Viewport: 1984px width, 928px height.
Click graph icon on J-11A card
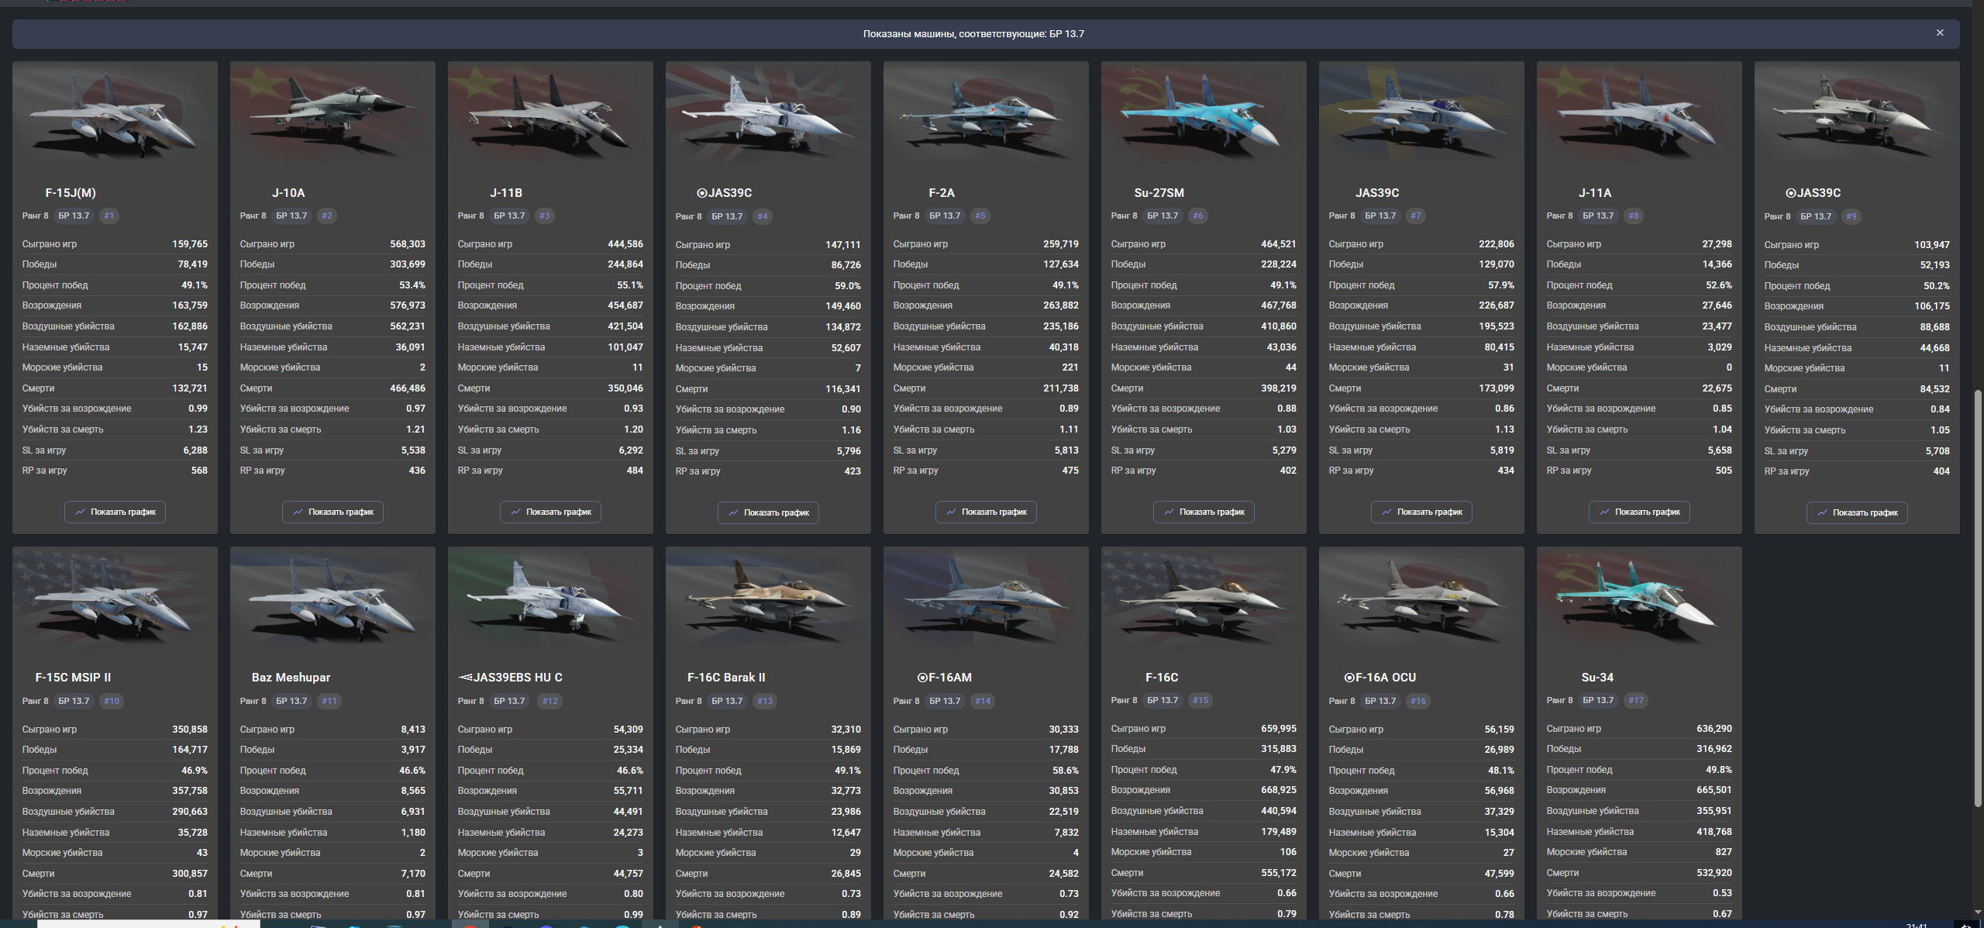point(1604,512)
